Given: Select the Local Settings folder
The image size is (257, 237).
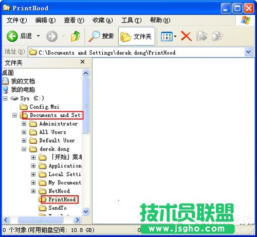Looking at the screenshot, I should [65, 174].
